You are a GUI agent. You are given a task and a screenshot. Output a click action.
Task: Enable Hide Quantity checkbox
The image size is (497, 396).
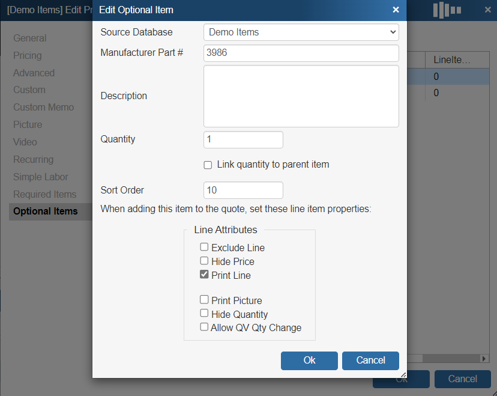[205, 314]
